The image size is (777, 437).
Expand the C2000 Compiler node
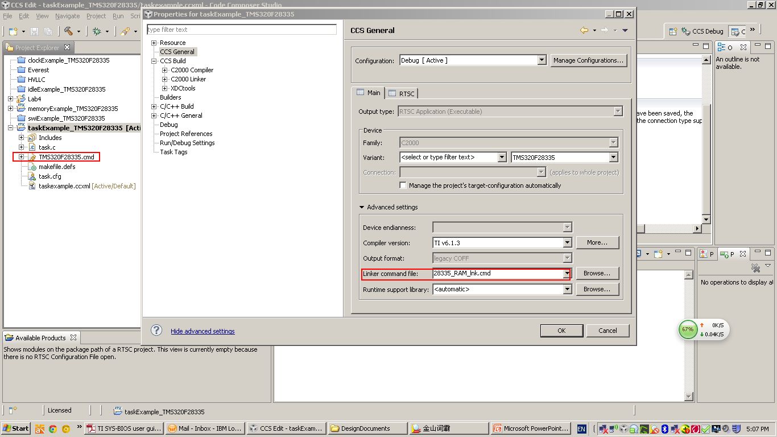tap(165, 70)
